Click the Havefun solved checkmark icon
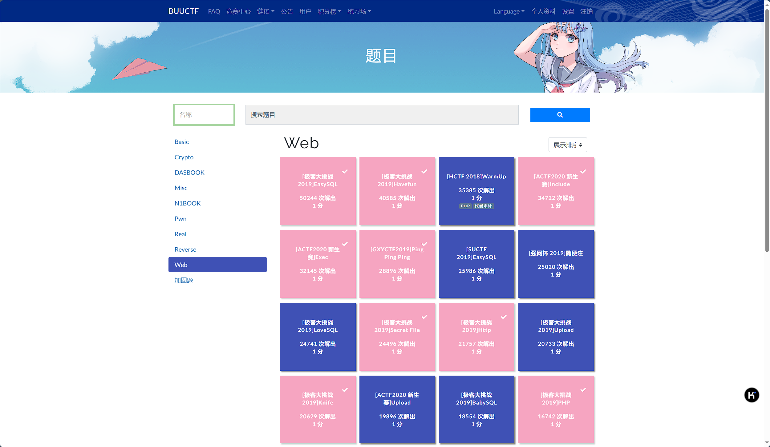This screenshot has height=447, width=770. click(424, 171)
